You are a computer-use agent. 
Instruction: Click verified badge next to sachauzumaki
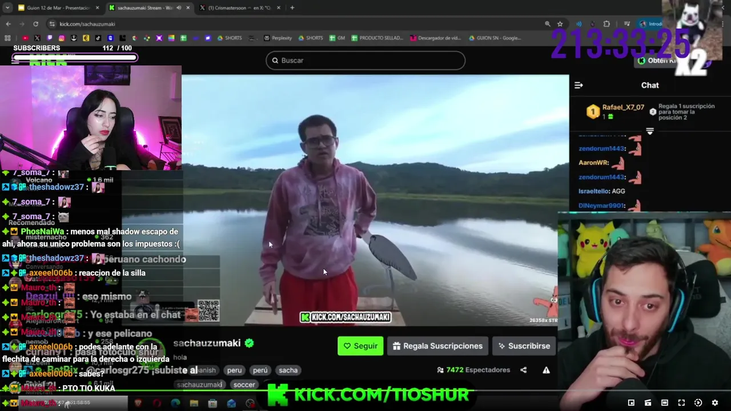(x=249, y=343)
